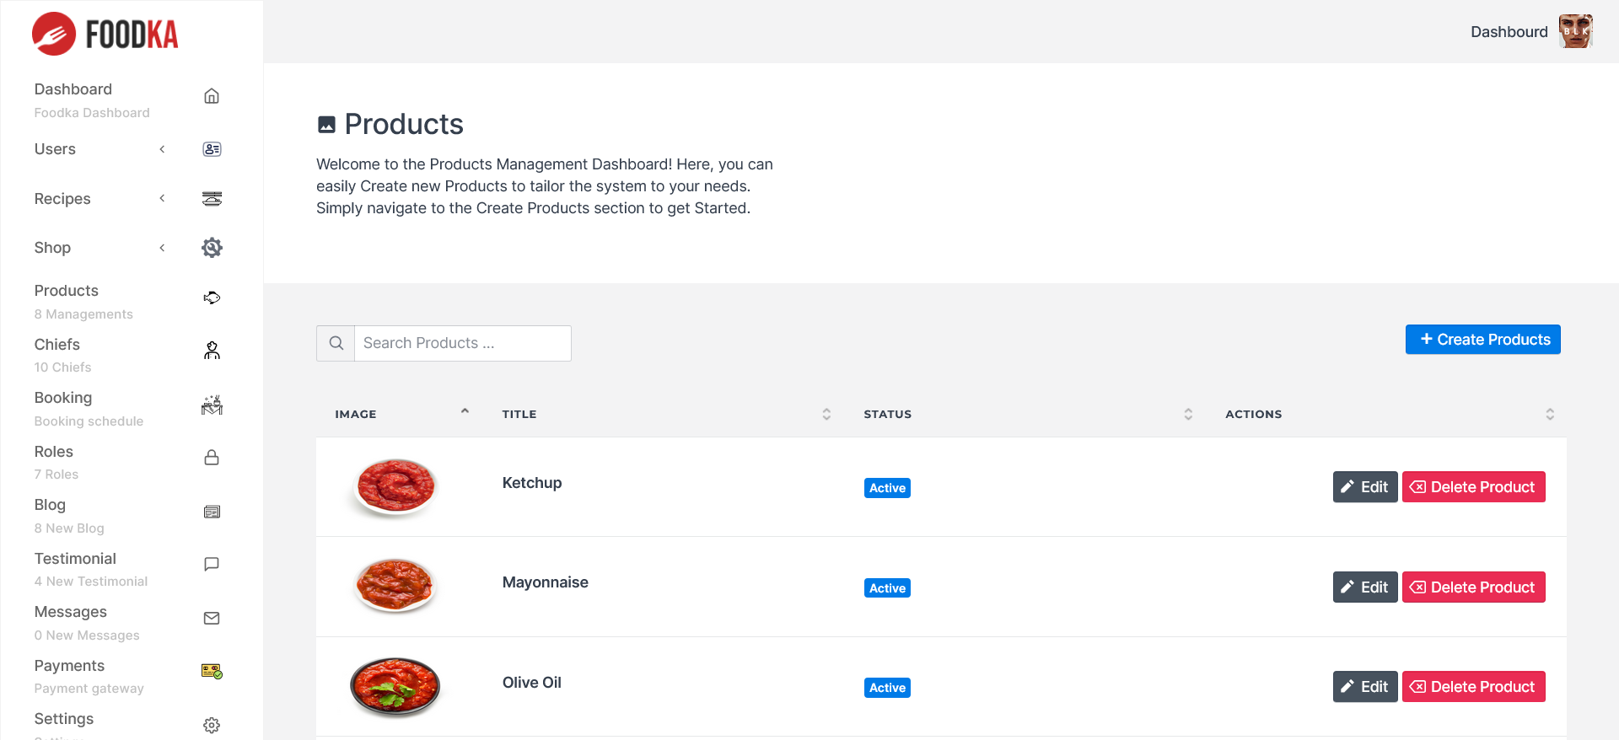This screenshot has height=740, width=1619.
Task: Expand the Users submenu chevron
Action: click(x=162, y=149)
